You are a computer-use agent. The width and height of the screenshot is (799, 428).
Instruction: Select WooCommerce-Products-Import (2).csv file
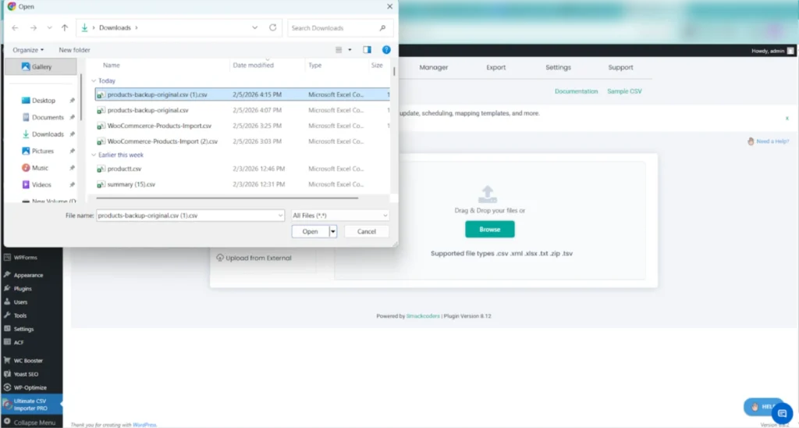242,141
